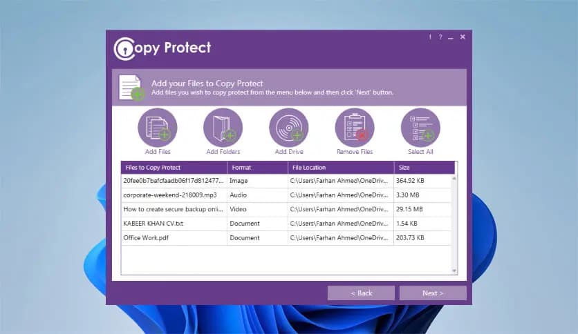Screen dimensions: 578x334
Task: Select the Add Drive disc icon
Action: point(289,128)
